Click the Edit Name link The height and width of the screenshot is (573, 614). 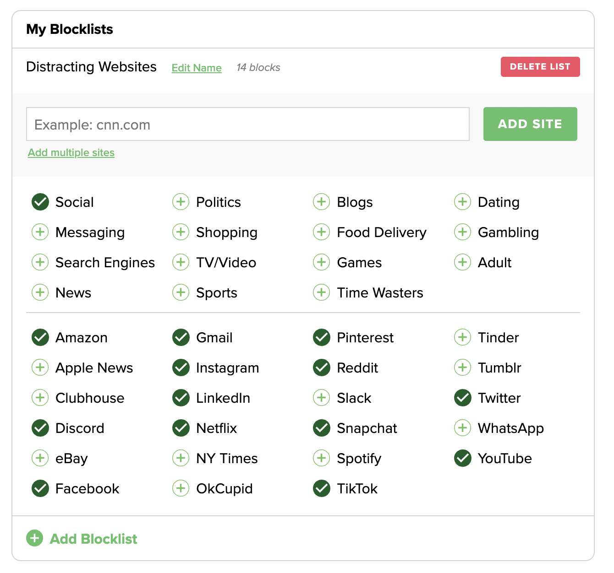pyautogui.click(x=197, y=68)
